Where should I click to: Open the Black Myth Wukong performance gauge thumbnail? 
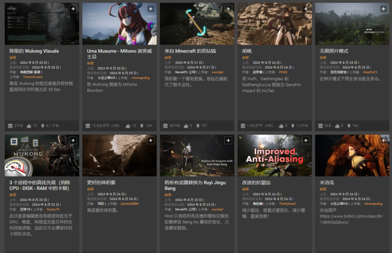point(42,155)
